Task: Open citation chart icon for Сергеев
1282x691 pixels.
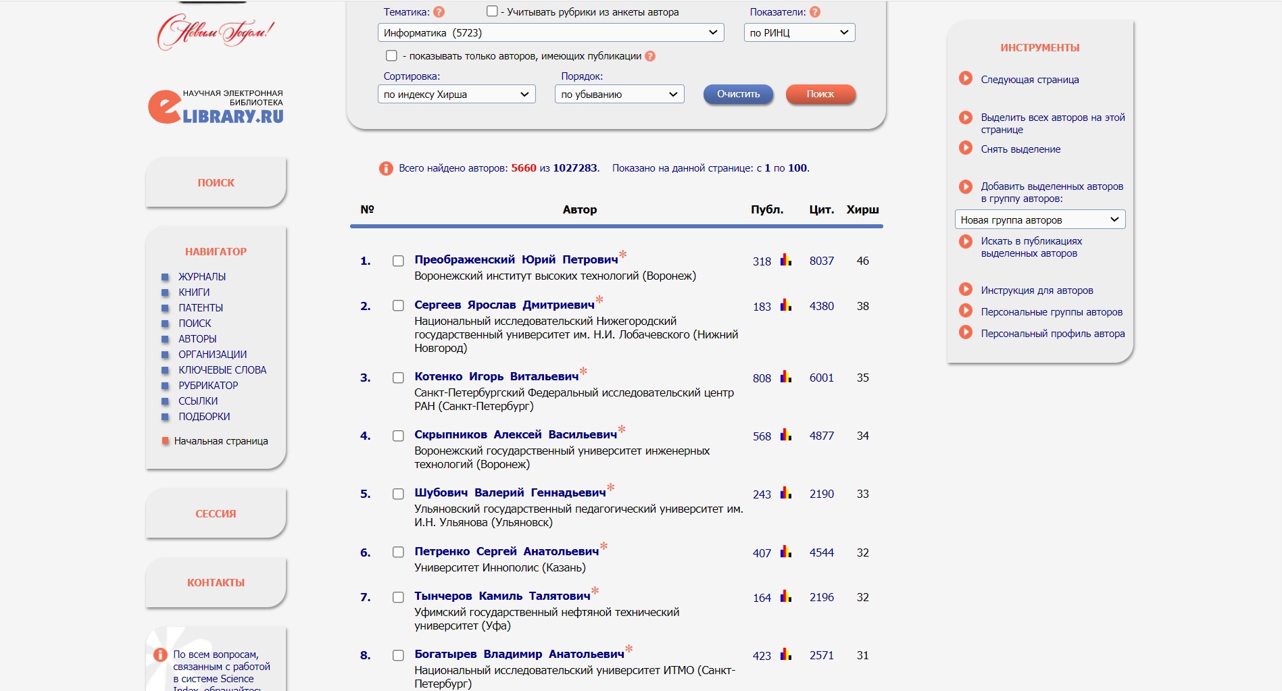Action: click(786, 305)
